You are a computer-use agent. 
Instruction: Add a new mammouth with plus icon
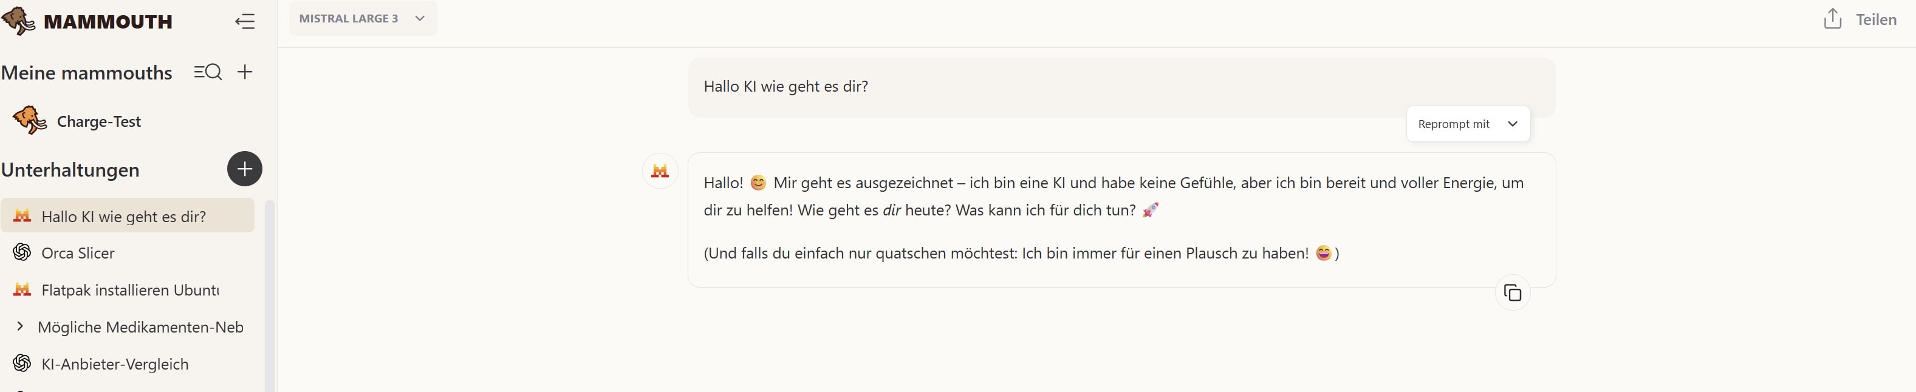point(245,72)
